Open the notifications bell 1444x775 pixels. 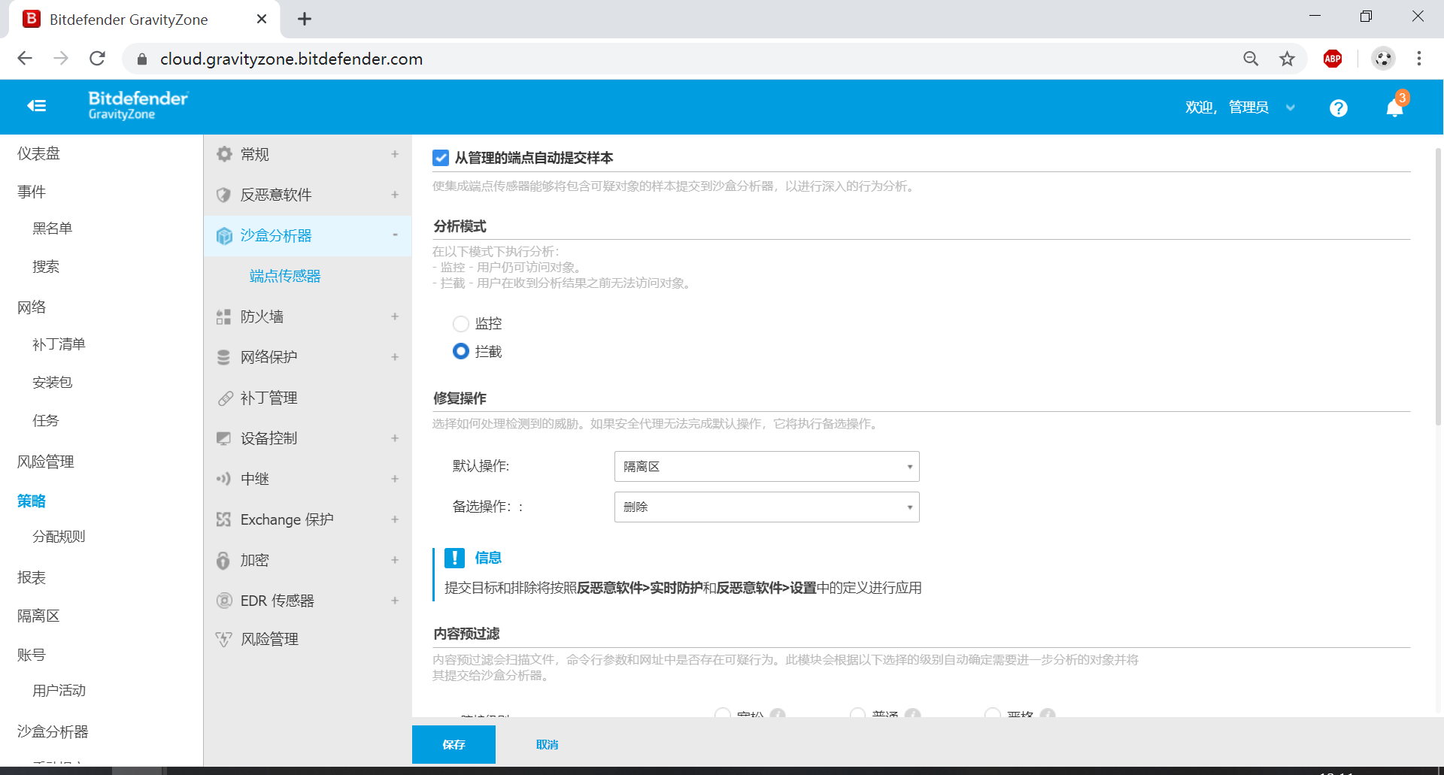click(x=1395, y=107)
